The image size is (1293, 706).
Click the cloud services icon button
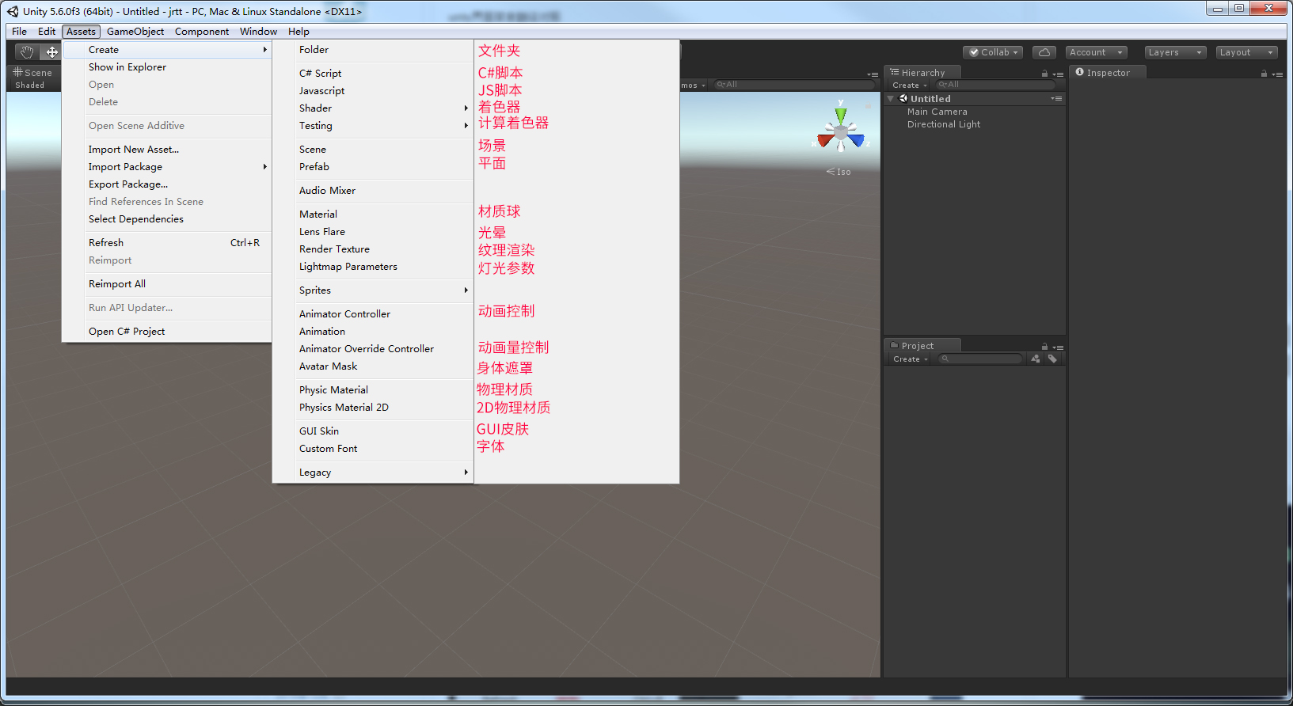(x=1044, y=52)
